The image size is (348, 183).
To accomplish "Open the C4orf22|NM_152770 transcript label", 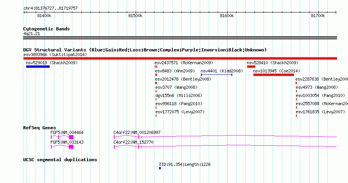I will pos(133,143).
